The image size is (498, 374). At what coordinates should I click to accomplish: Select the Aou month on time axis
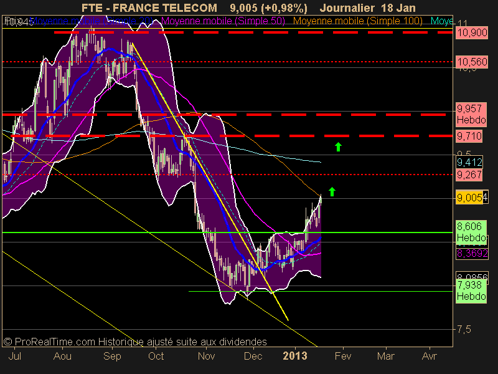pyautogui.click(x=62, y=356)
